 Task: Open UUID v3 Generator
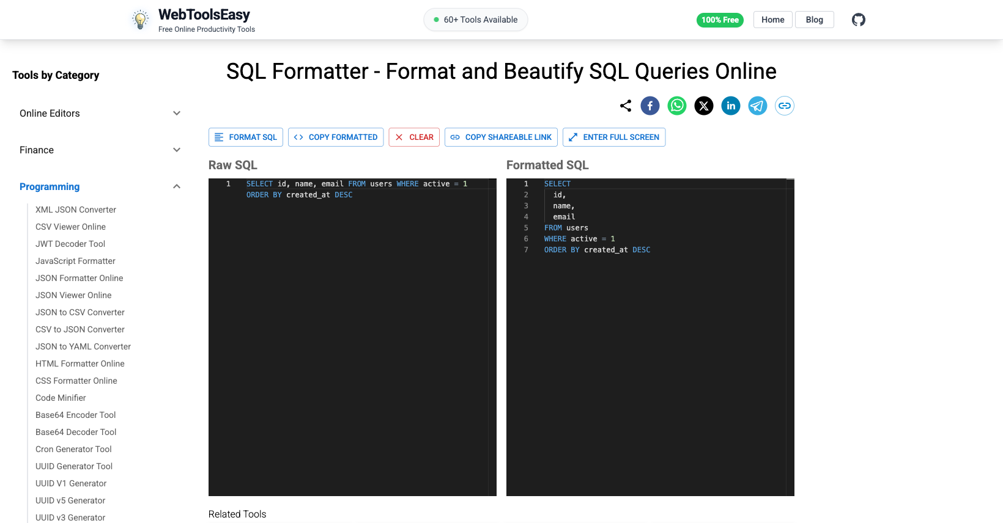point(70,518)
